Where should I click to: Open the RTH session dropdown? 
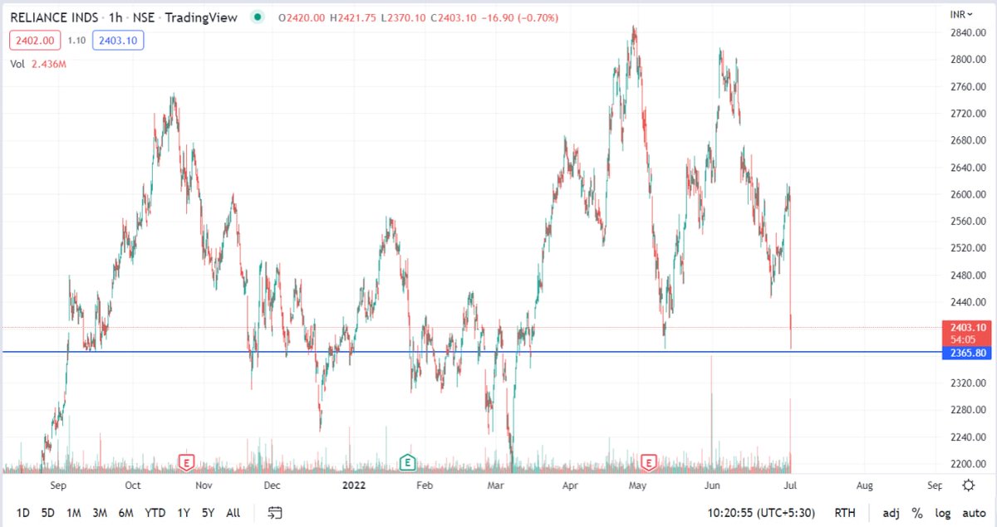tap(845, 513)
